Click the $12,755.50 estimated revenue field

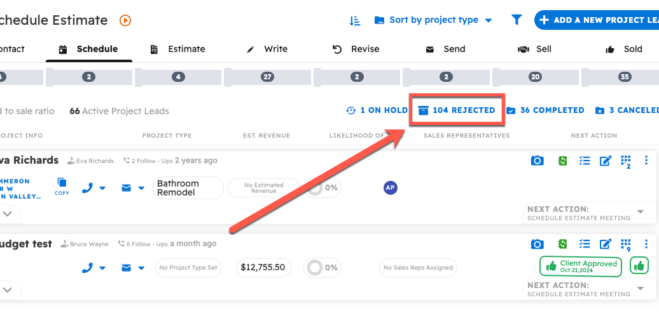pos(263,268)
